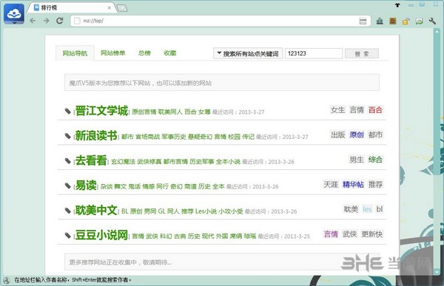
Task: Click the 天涯 tag on 易读 row
Action: pos(331,185)
